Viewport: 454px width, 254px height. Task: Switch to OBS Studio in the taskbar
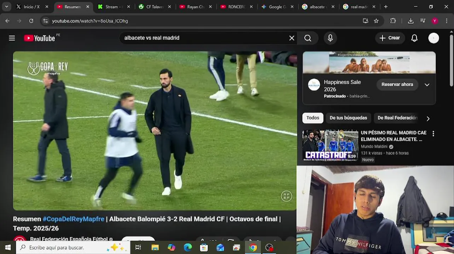click(269, 248)
